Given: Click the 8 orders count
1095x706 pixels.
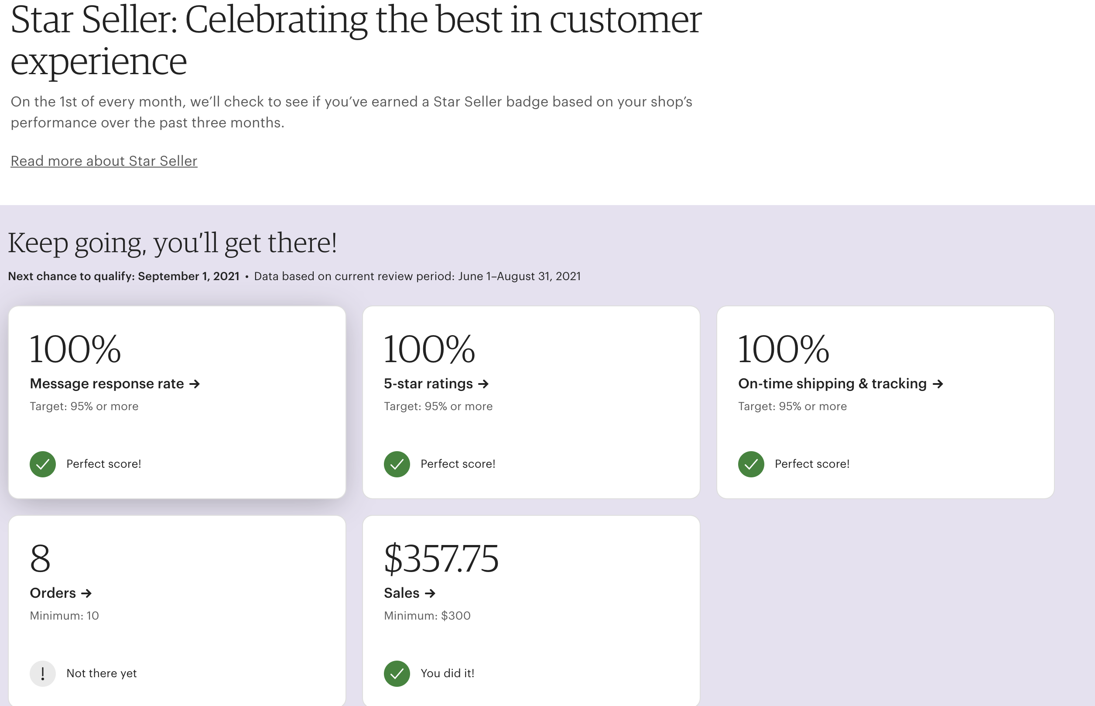Looking at the screenshot, I should 40,559.
